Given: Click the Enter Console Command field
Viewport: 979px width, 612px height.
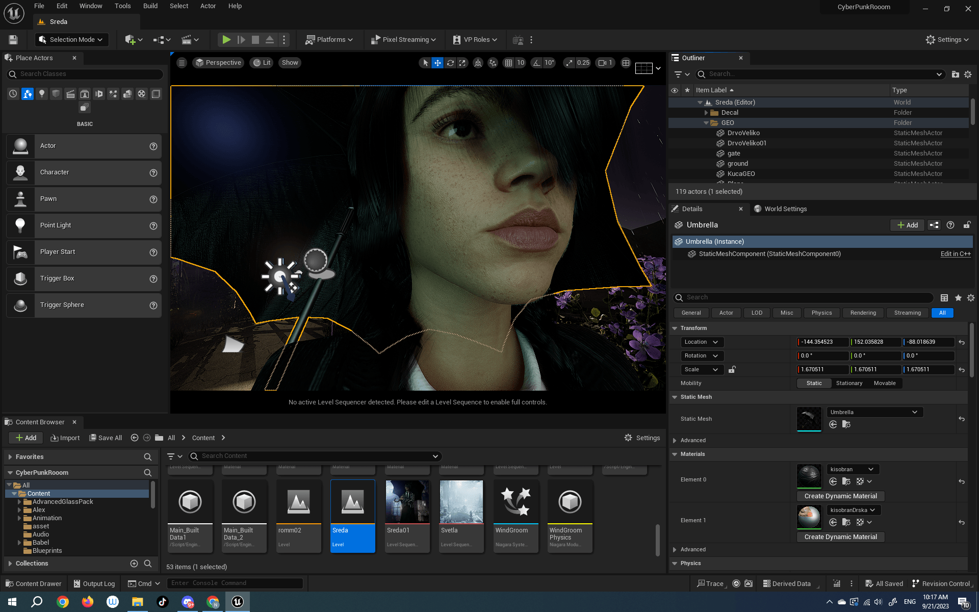Looking at the screenshot, I should (236, 583).
